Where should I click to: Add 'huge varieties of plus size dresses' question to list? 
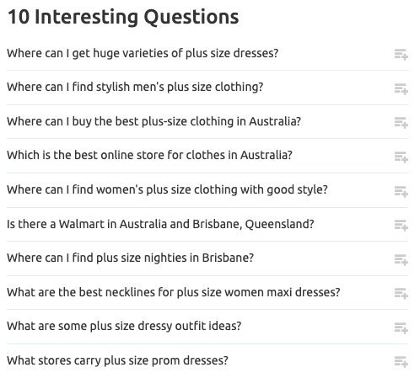point(401,55)
